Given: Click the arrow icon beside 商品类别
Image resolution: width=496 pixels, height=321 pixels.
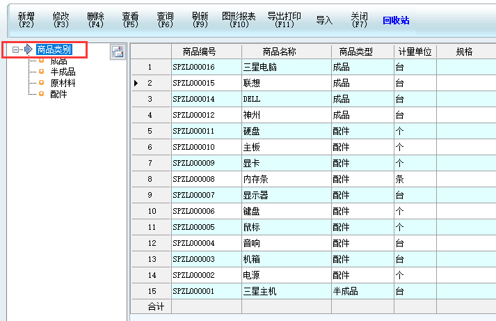Looking at the screenshot, I should tap(29, 49).
